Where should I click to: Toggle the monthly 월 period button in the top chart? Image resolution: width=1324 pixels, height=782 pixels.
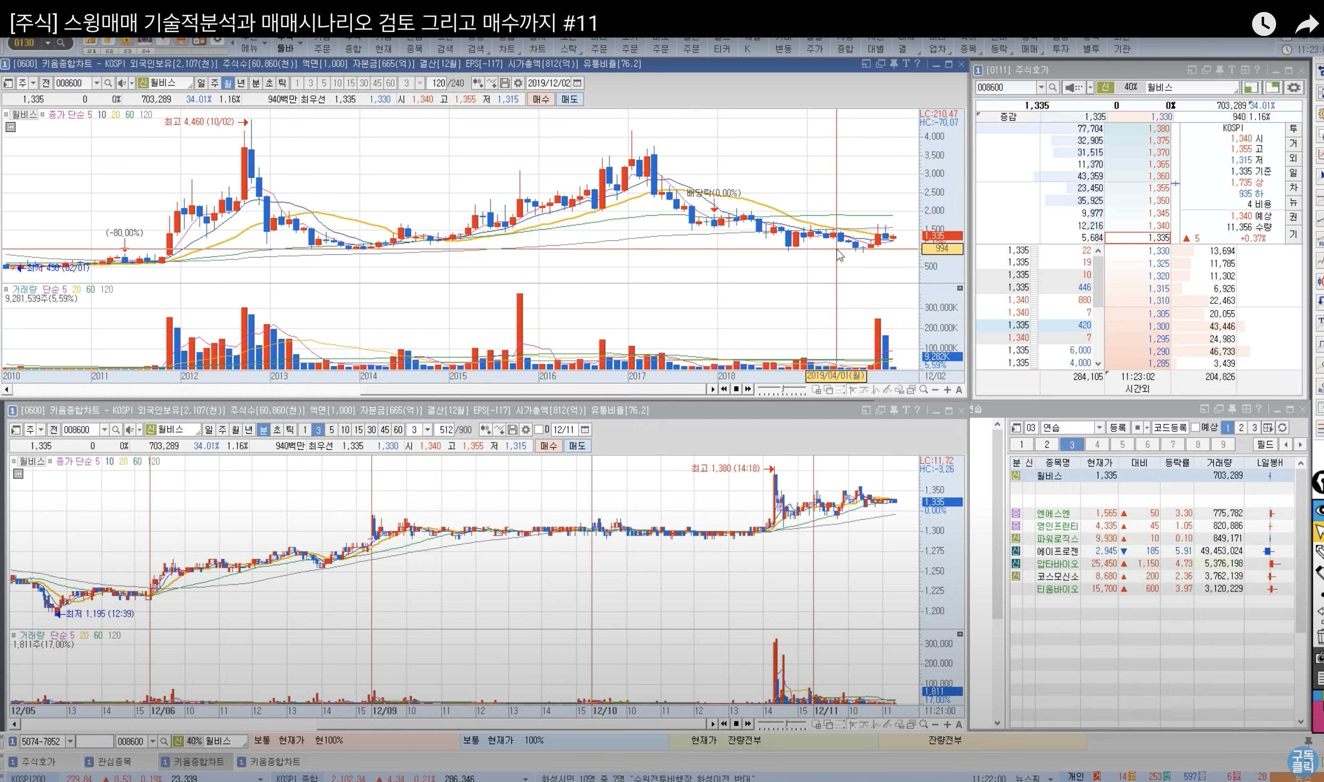click(x=228, y=83)
